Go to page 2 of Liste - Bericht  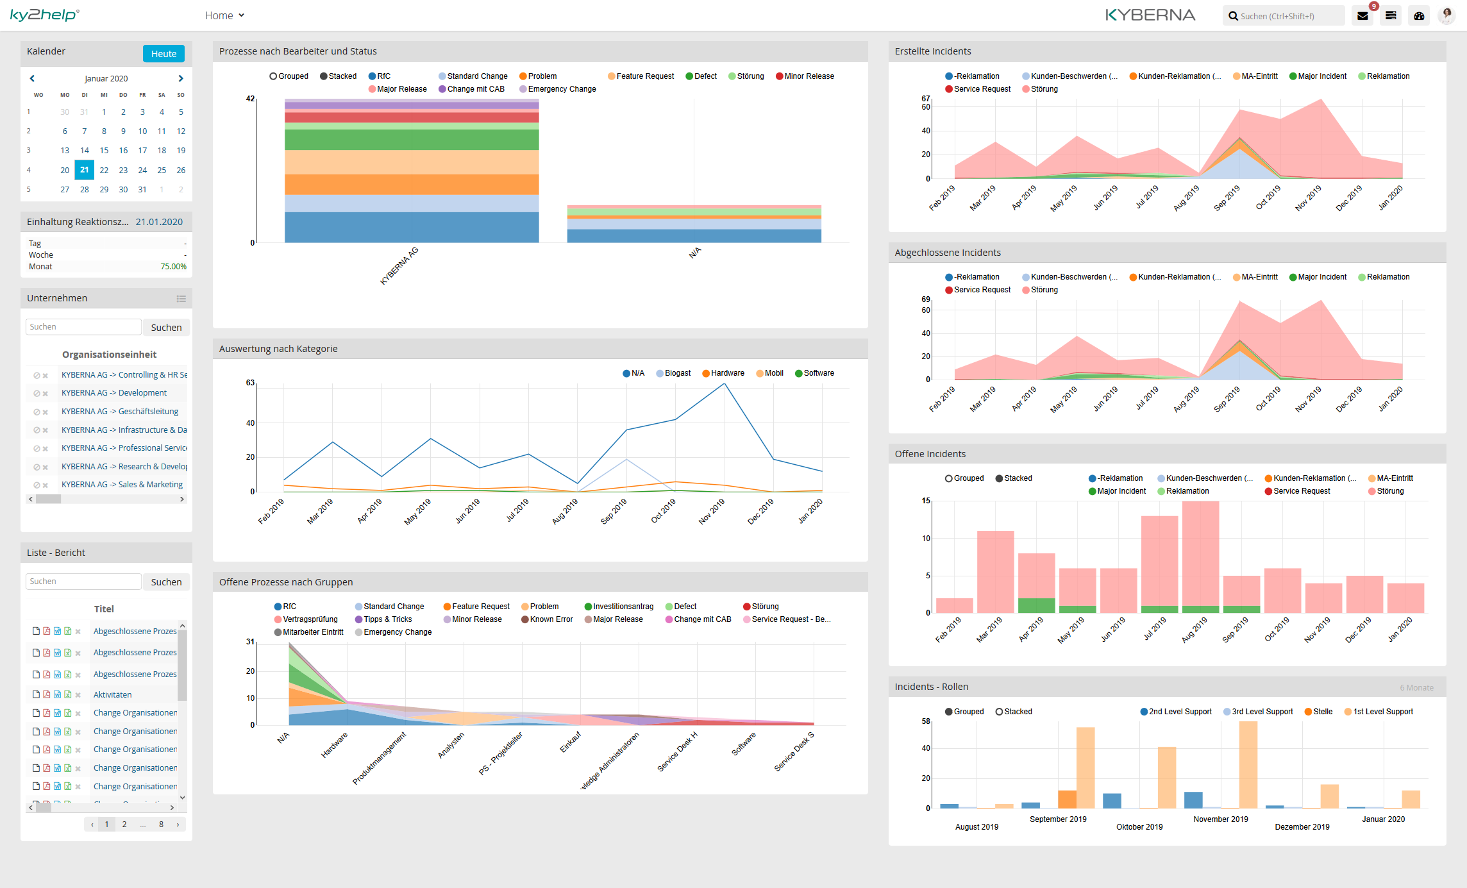click(x=124, y=824)
